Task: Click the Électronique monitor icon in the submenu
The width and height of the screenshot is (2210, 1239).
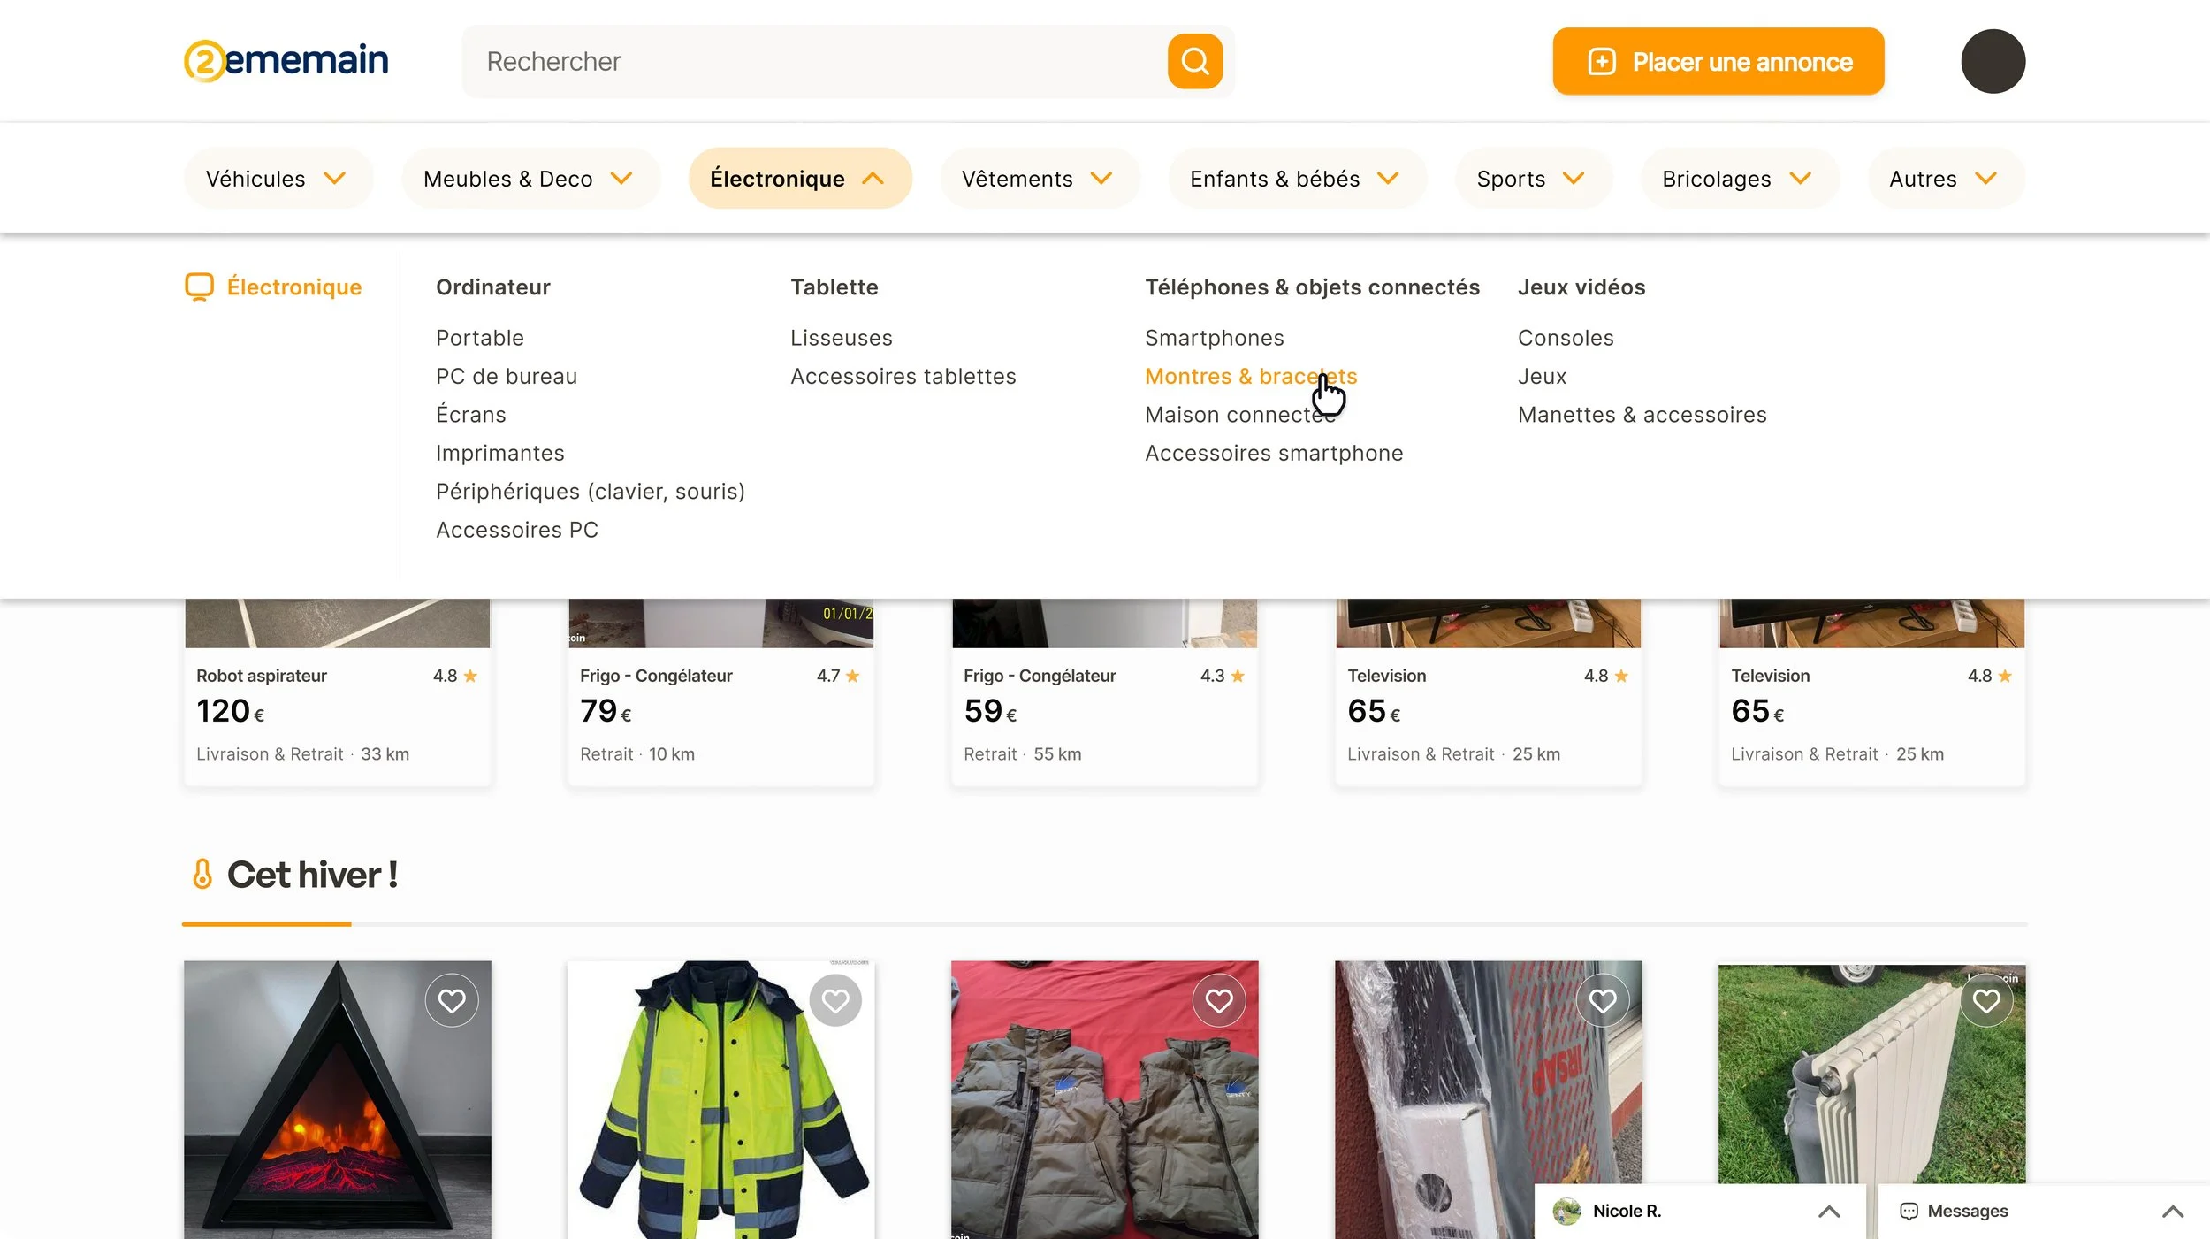Action: (199, 287)
